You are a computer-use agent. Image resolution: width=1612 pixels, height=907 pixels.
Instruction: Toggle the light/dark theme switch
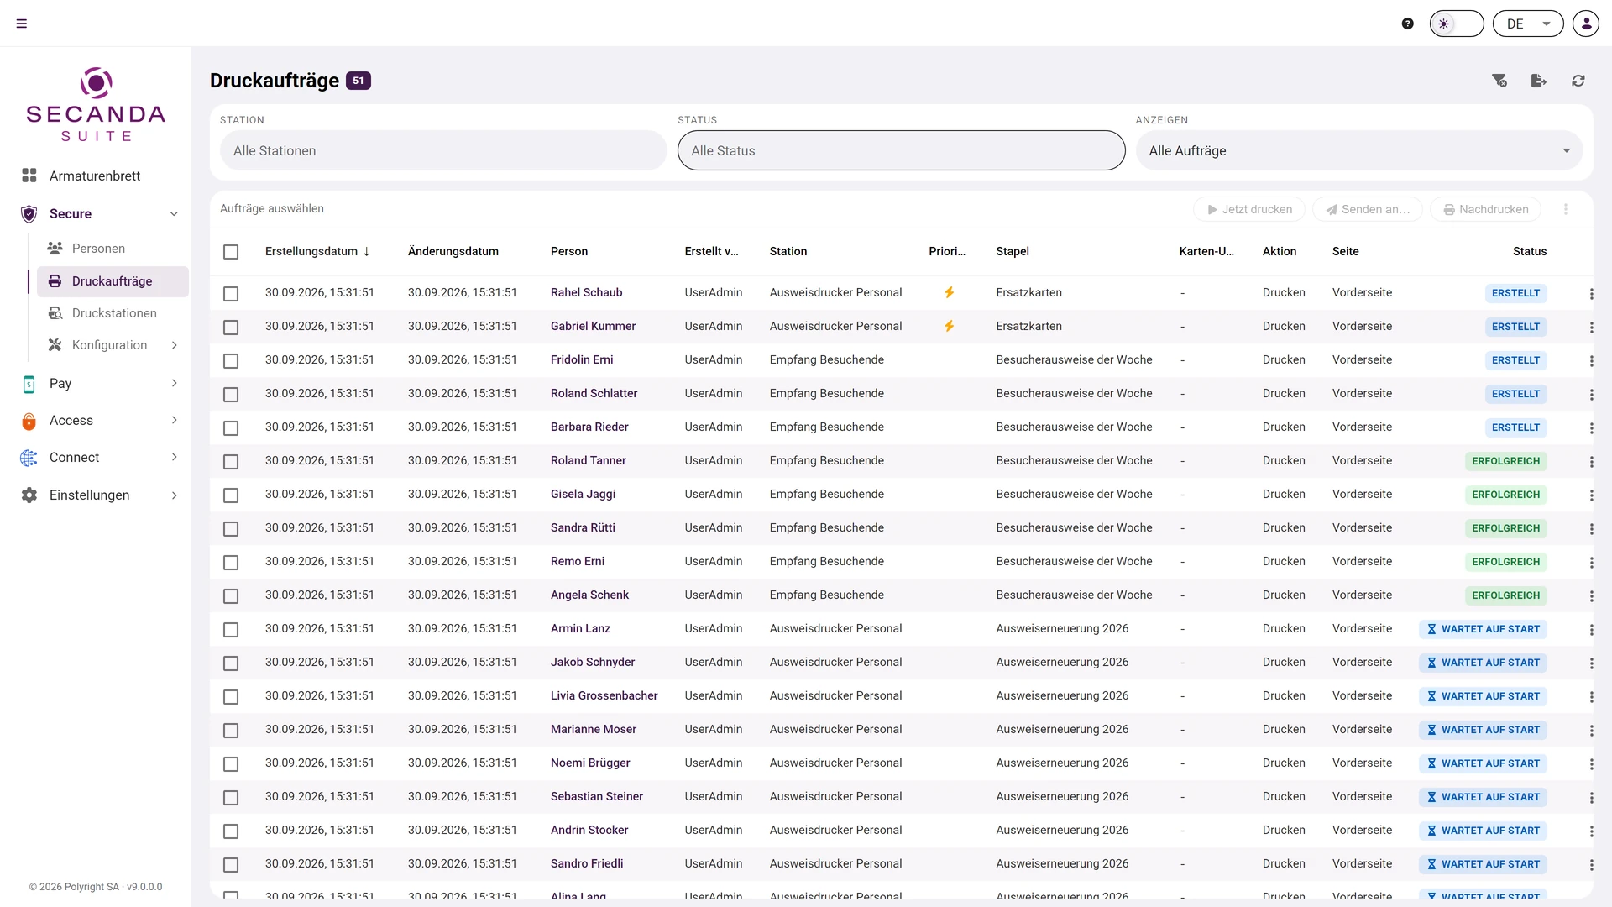tap(1457, 24)
